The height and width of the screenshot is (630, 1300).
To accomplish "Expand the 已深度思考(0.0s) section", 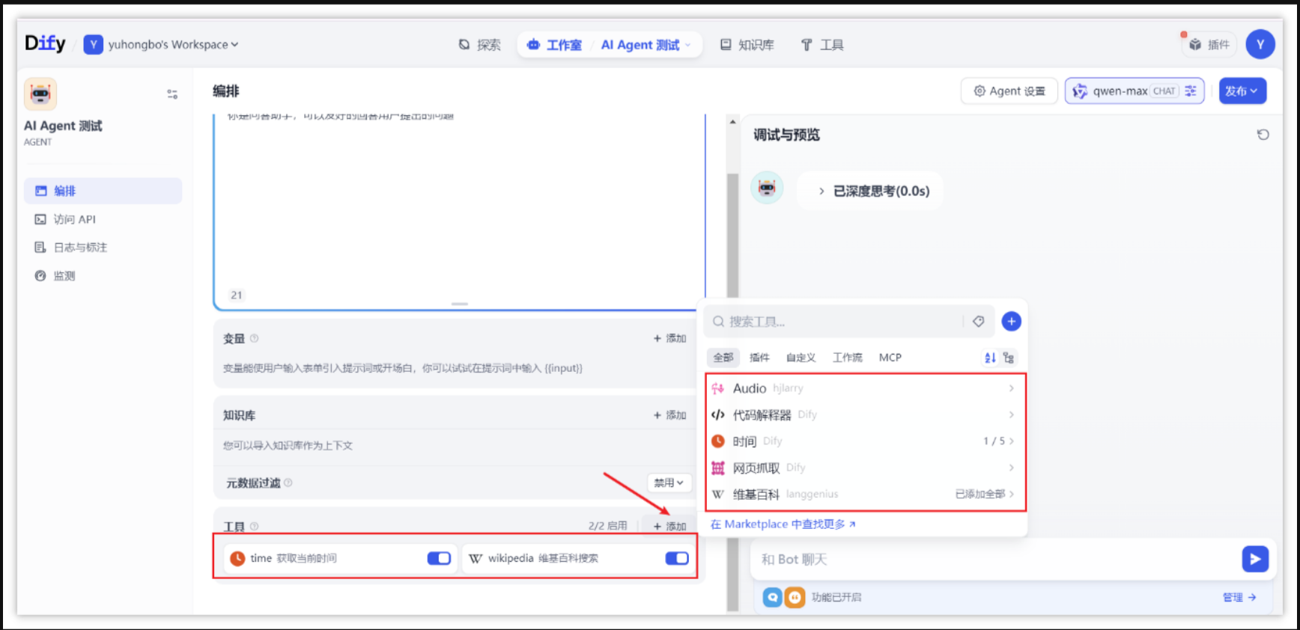I will coord(874,191).
